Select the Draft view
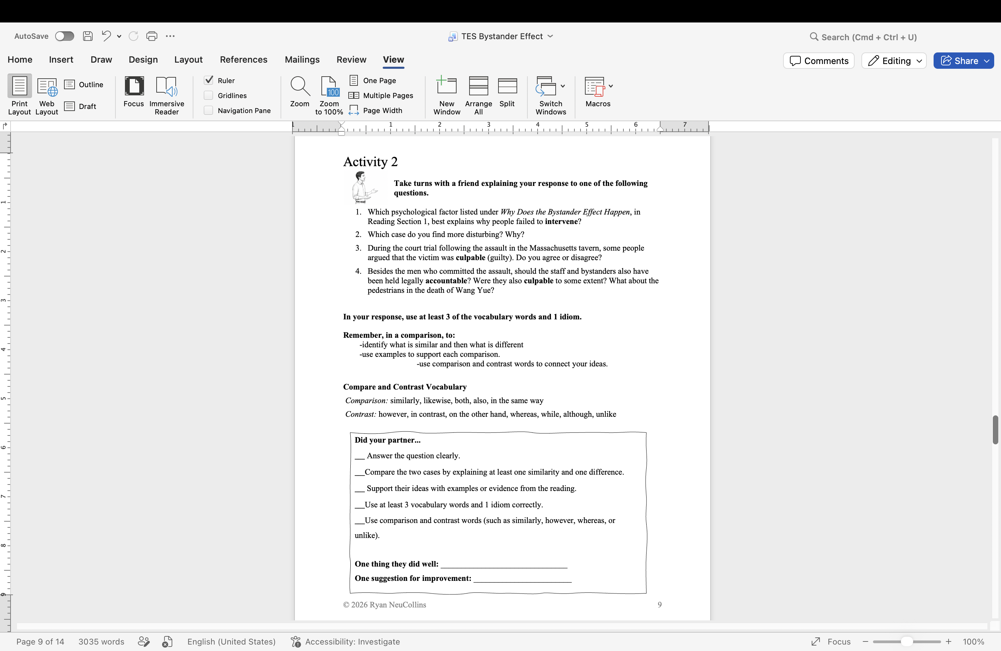 80,106
